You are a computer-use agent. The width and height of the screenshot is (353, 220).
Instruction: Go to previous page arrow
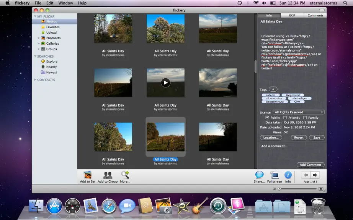coord(306,175)
